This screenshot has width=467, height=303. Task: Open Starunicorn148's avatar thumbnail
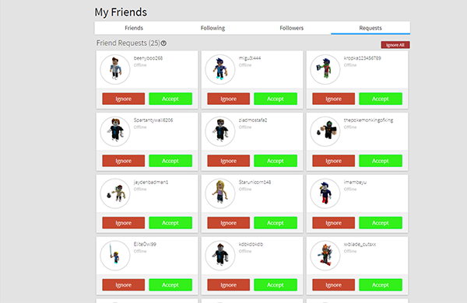pyautogui.click(x=220, y=193)
